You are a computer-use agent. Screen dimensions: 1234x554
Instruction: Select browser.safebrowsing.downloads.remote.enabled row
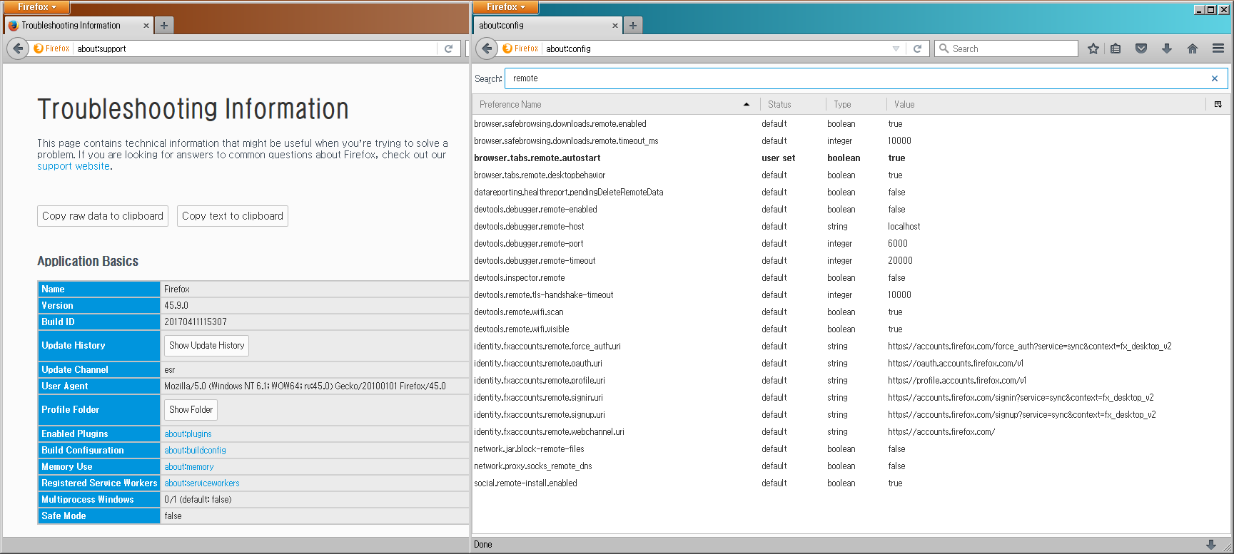click(x=852, y=124)
